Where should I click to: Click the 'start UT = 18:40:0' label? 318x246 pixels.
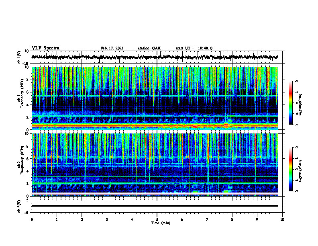click(194, 48)
